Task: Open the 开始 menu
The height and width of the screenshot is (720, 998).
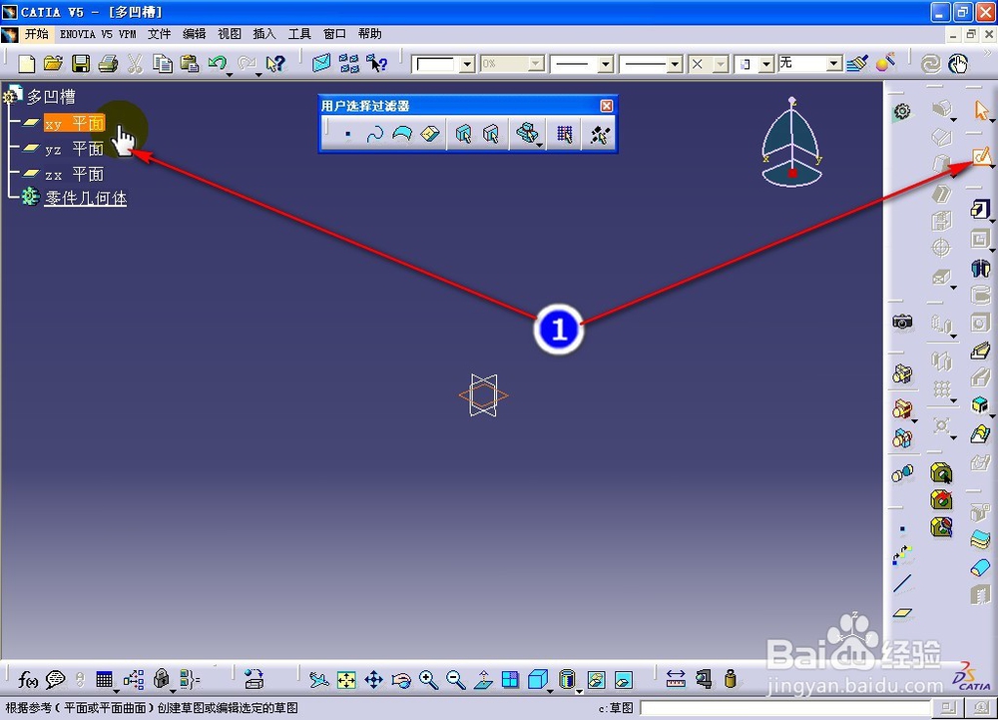Action: click(36, 34)
